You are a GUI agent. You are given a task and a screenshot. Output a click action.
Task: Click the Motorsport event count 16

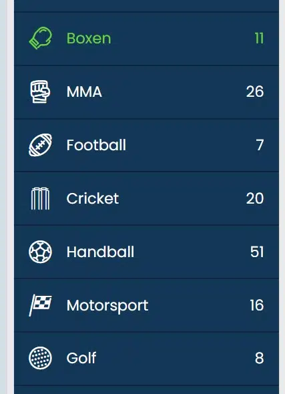257,305
